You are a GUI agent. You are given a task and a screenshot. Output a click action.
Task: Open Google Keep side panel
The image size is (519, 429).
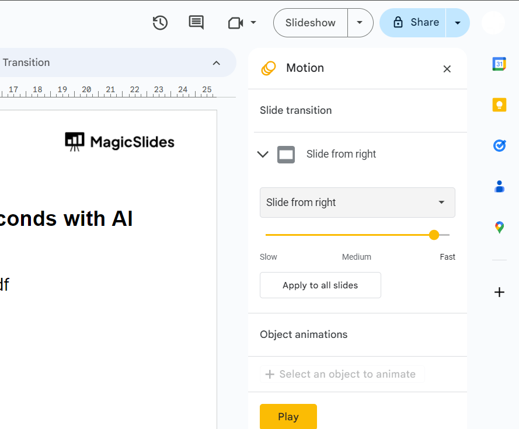point(499,105)
